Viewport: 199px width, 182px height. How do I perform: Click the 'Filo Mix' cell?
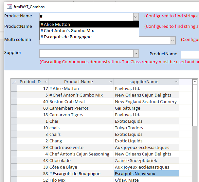81,180
